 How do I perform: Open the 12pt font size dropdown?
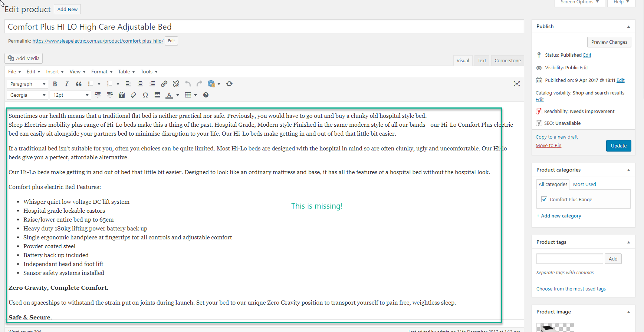70,95
